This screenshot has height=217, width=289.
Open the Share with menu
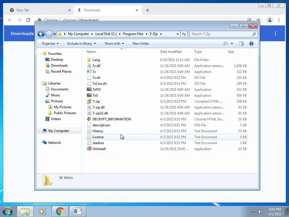click(114, 44)
